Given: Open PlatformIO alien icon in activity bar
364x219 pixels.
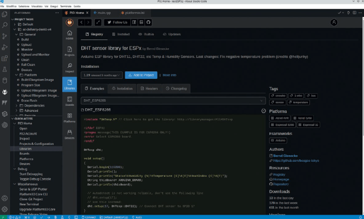Looking at the screenshot, I should point(5,92).
